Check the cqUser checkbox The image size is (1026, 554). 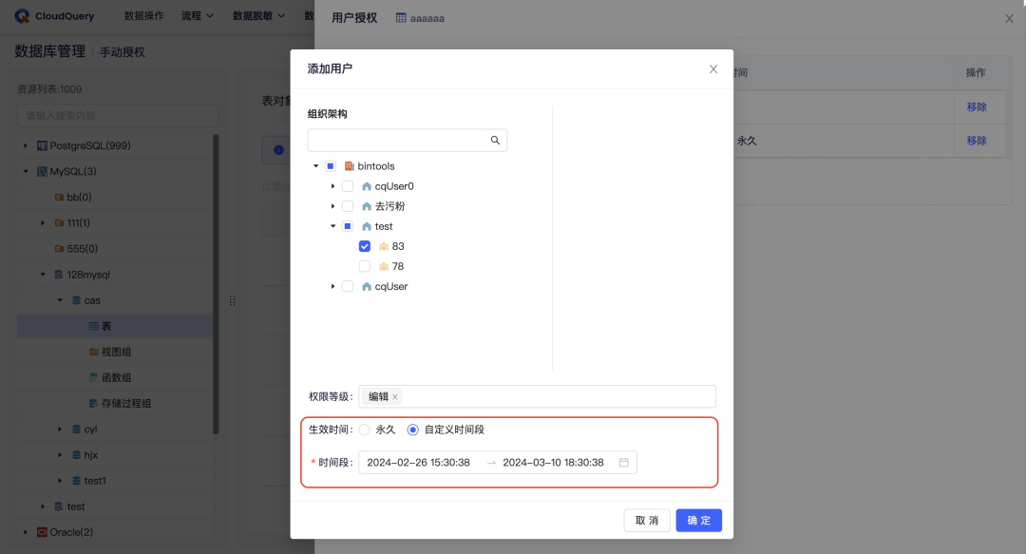tap(348, 287)
